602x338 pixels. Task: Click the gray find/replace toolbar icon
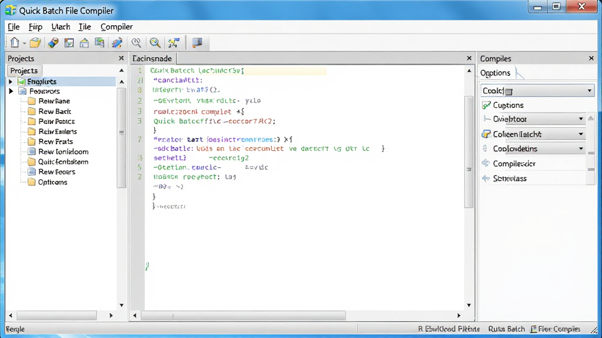[x=136, y=42]
